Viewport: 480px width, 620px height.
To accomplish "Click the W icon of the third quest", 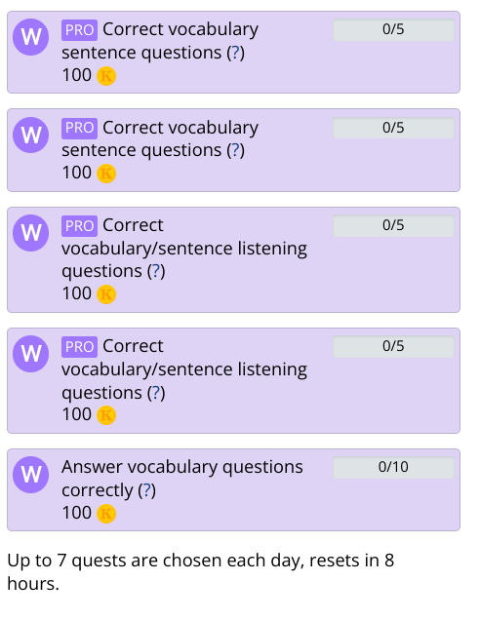I will coord(31,233).
